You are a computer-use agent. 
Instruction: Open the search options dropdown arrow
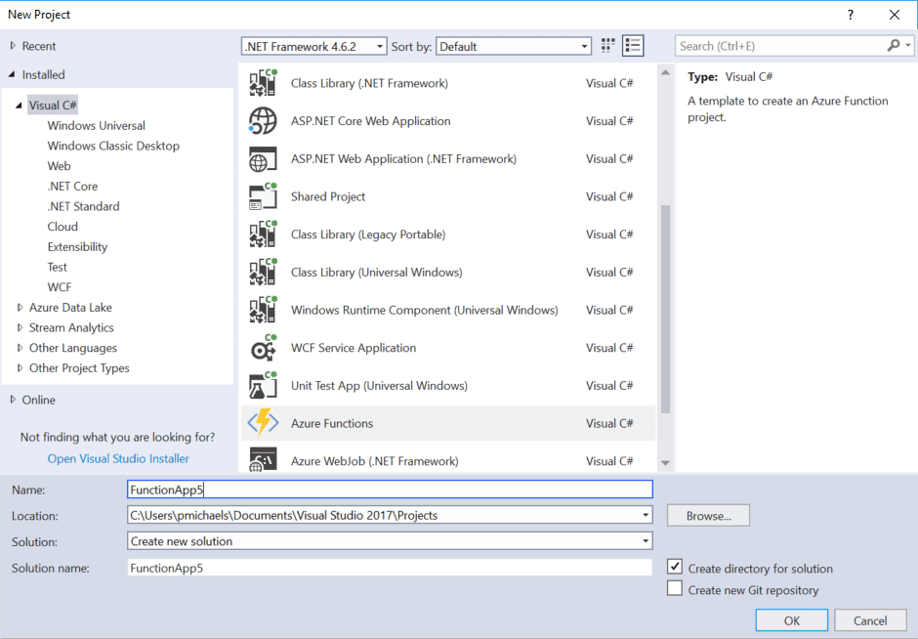908,45
